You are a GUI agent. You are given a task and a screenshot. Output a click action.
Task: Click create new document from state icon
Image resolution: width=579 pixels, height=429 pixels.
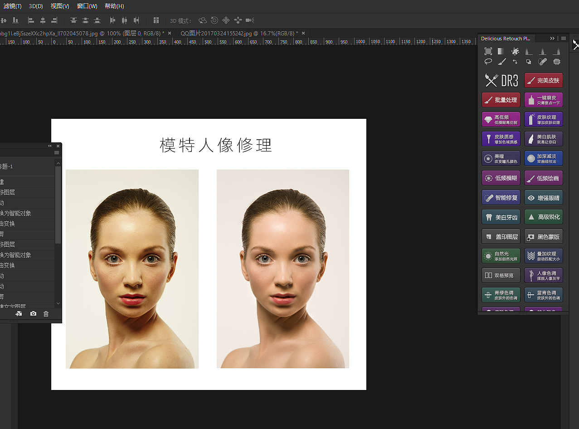tap(19, 314)
